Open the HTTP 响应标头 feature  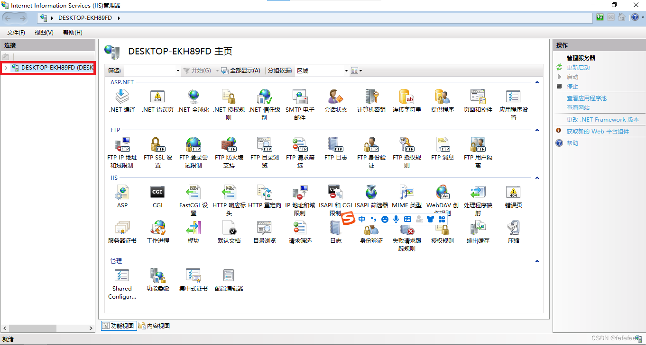pyautogui.click(x=229, y=200)
